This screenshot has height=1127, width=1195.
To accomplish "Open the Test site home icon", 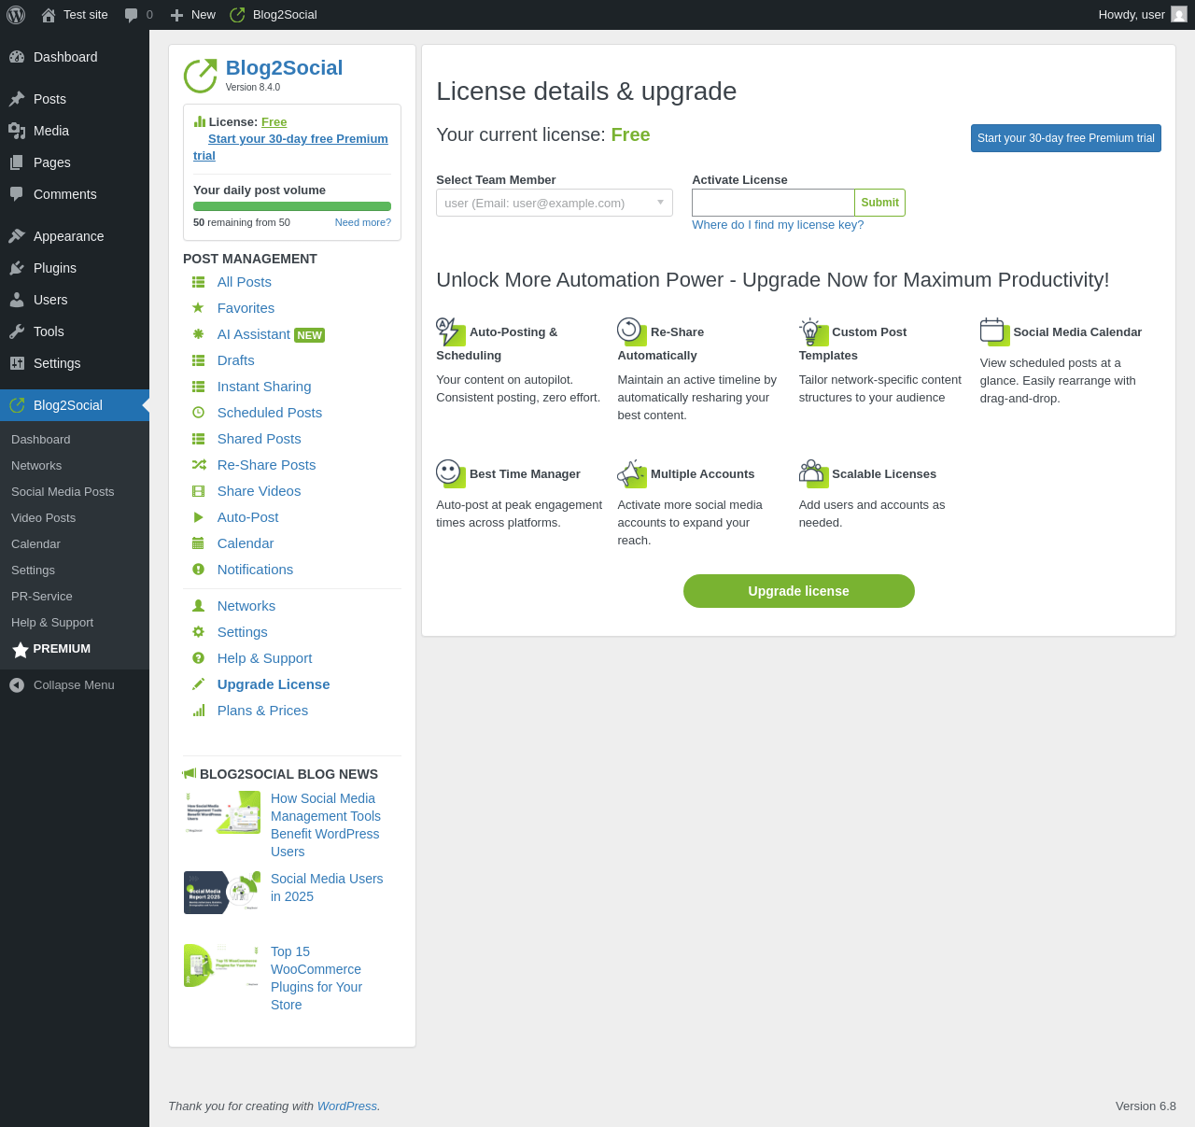I will (49, 15).
